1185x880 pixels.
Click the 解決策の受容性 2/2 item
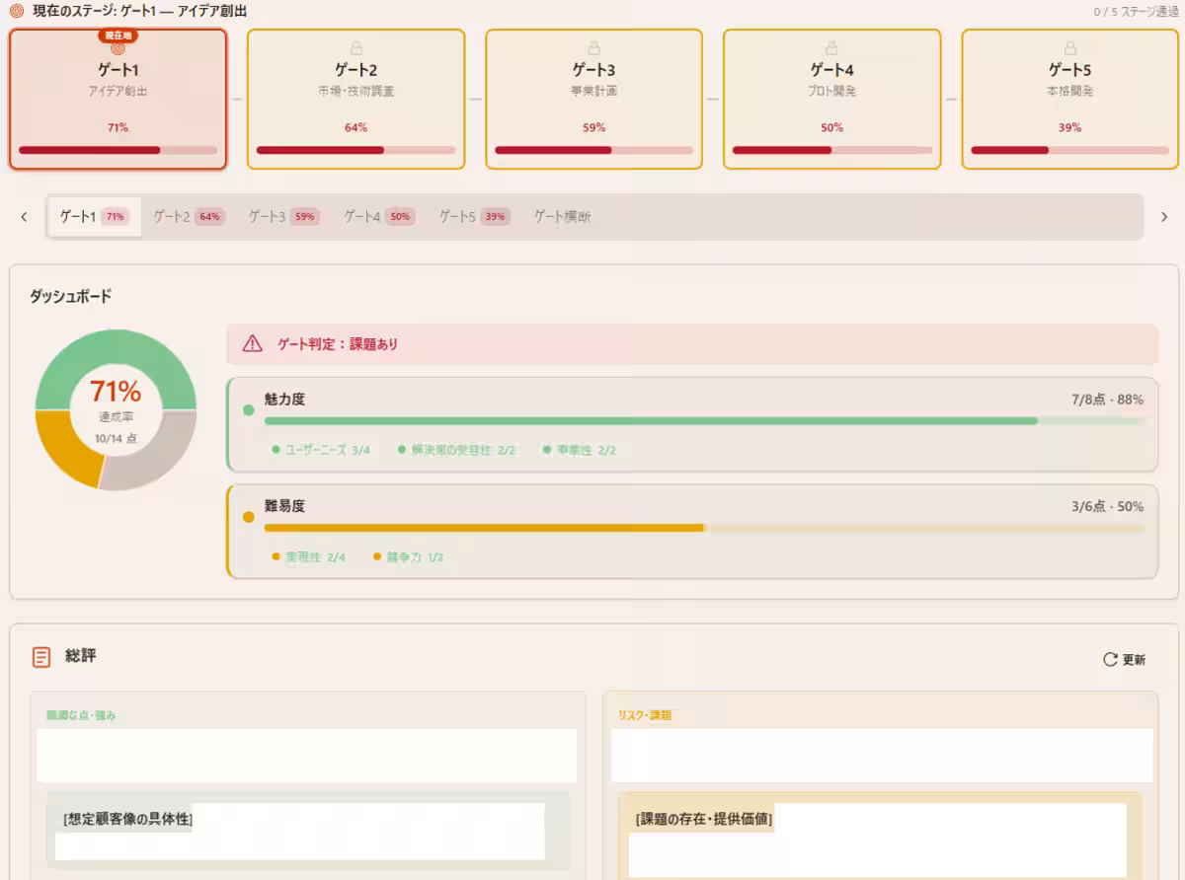(x=457, y=450)
